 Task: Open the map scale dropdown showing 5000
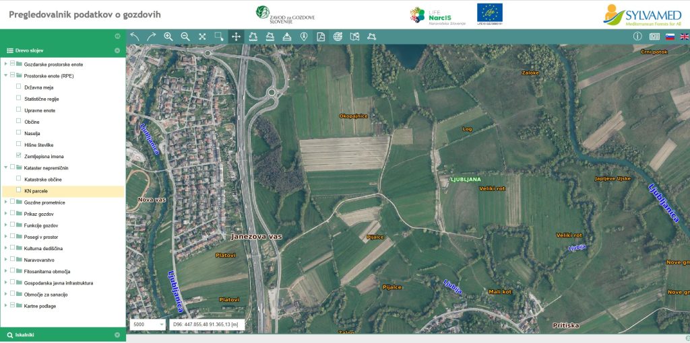(148, 324)
